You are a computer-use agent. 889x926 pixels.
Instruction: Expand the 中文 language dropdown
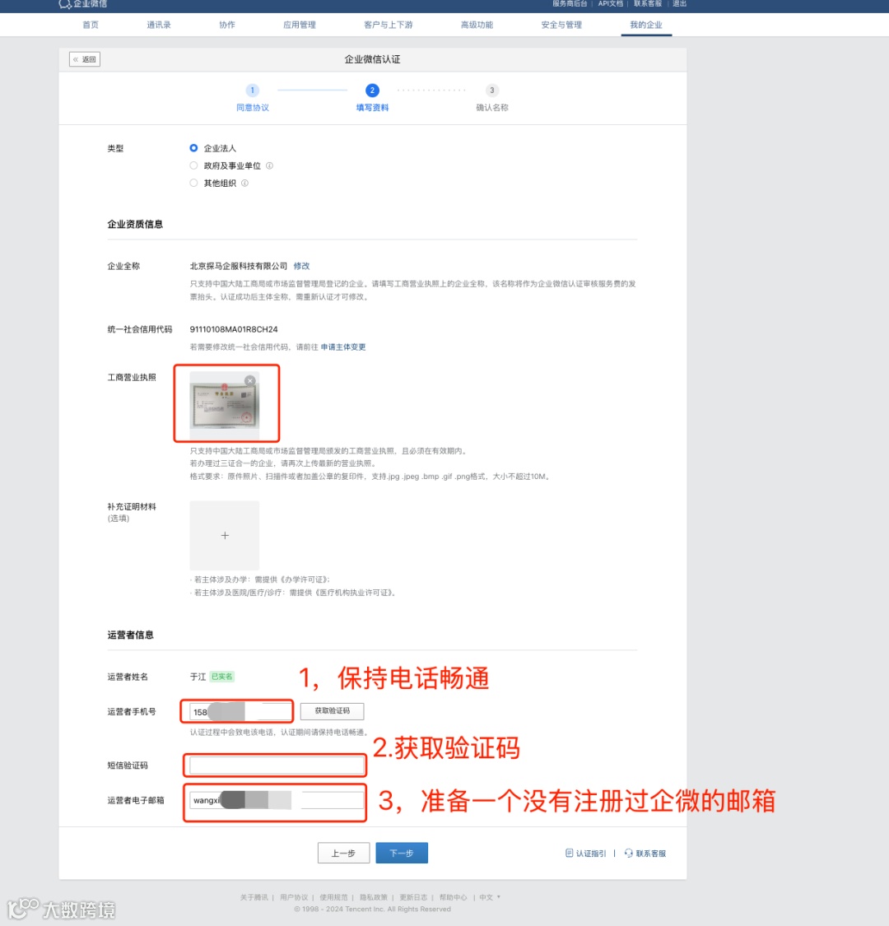490,897
